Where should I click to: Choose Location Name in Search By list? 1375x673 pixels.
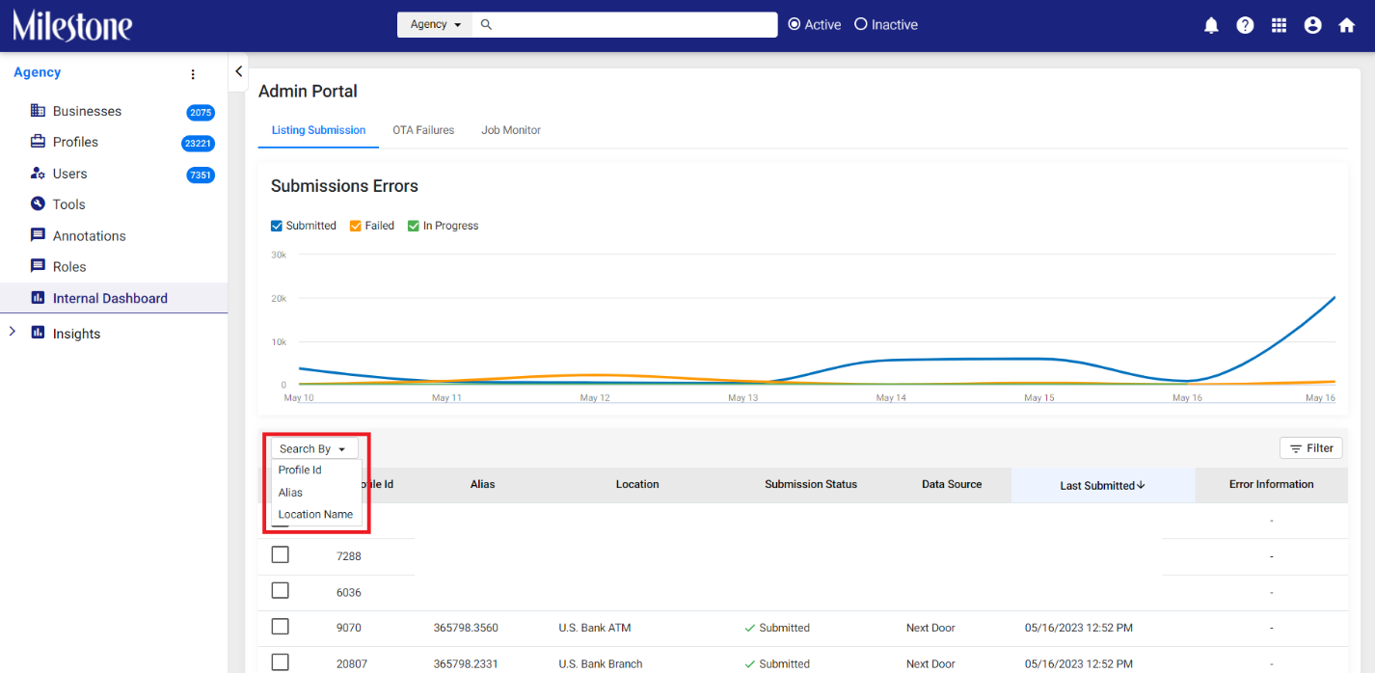(316, 514)
